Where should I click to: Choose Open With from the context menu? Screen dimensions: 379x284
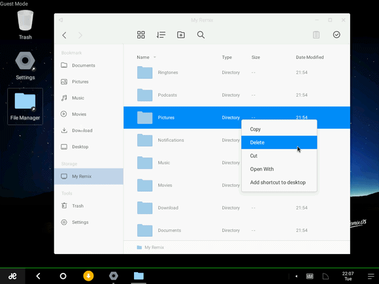(x=279, y=169)
